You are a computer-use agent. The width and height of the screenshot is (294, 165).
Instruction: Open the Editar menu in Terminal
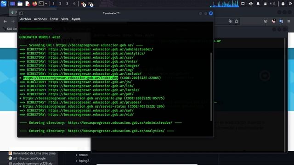tap(54, 19)
